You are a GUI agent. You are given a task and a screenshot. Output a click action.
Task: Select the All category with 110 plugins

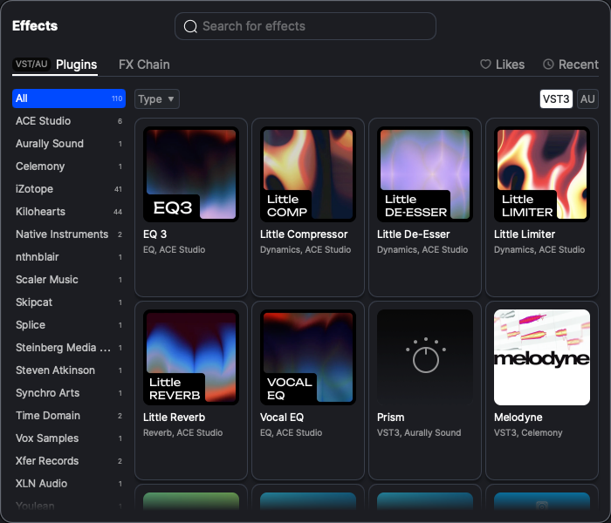(69, 98)
